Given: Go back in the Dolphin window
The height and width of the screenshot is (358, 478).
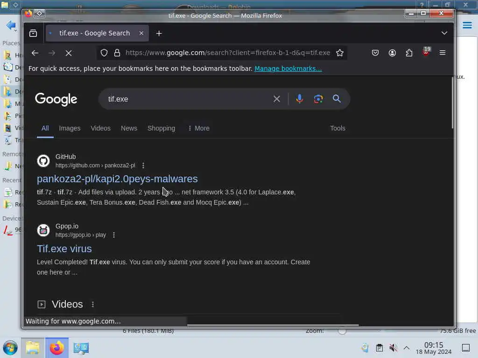Looking at the screenshot, I should [x=11, y=25].
